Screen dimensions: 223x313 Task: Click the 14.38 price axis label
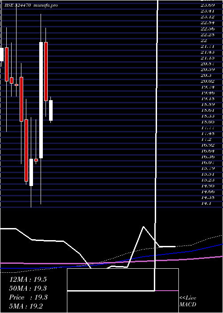pyautogui.click(x=207, y=198)
